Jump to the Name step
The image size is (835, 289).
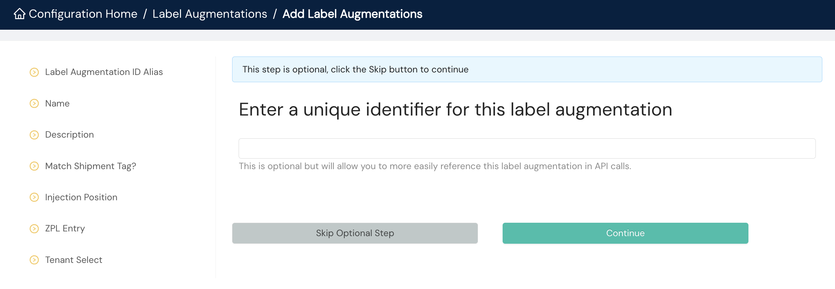click(57, 104)
